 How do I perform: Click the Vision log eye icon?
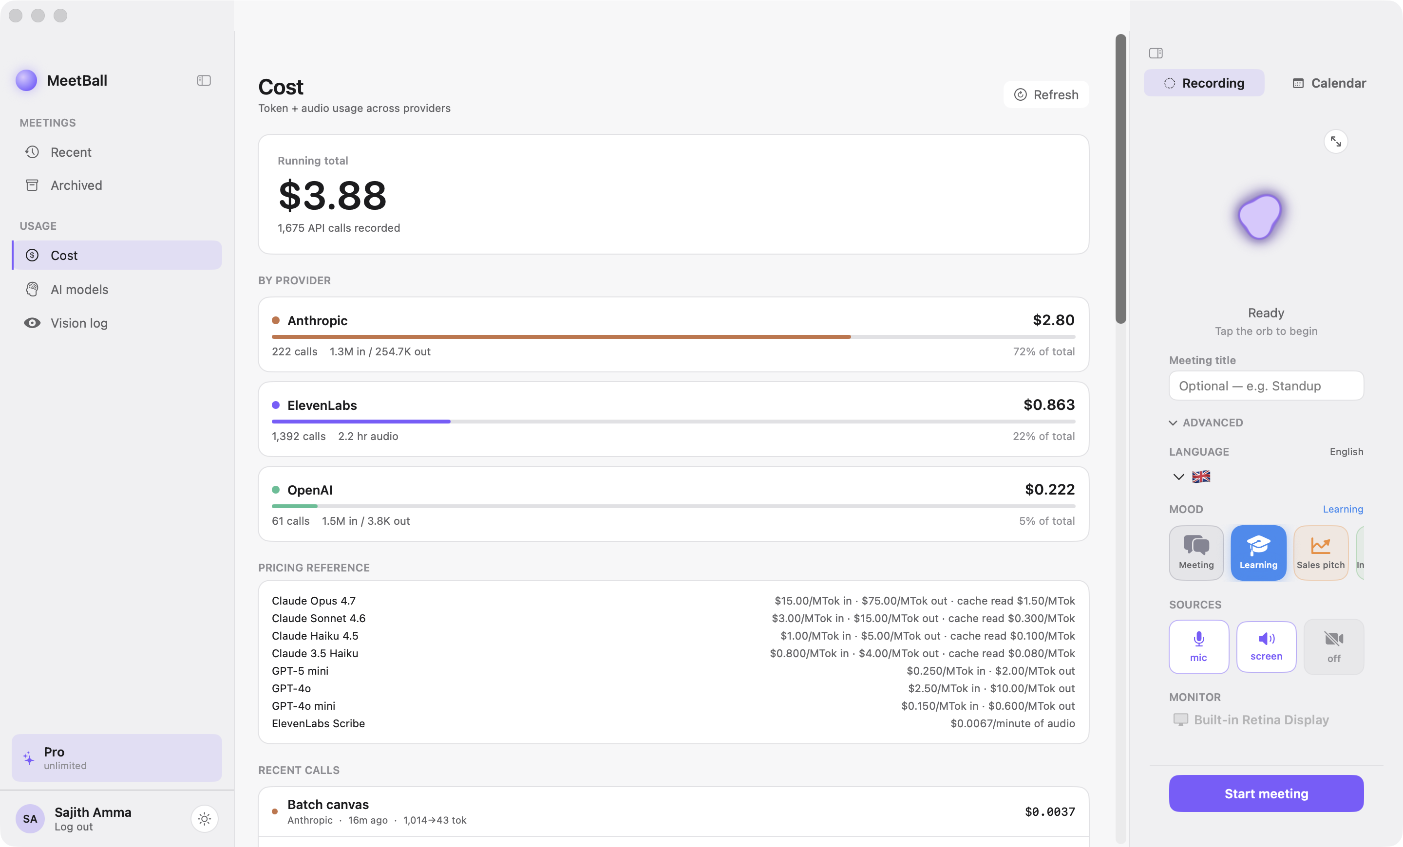[32, 323]
